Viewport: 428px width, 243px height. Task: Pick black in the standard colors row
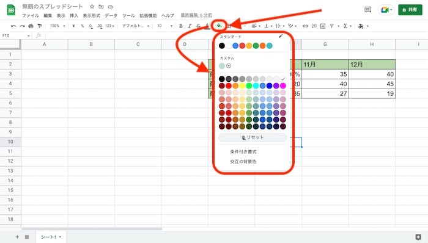click(x=222, y=46)
